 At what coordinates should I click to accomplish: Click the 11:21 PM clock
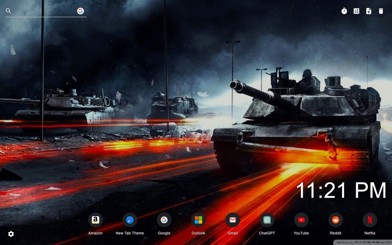(x=341, y=190)
